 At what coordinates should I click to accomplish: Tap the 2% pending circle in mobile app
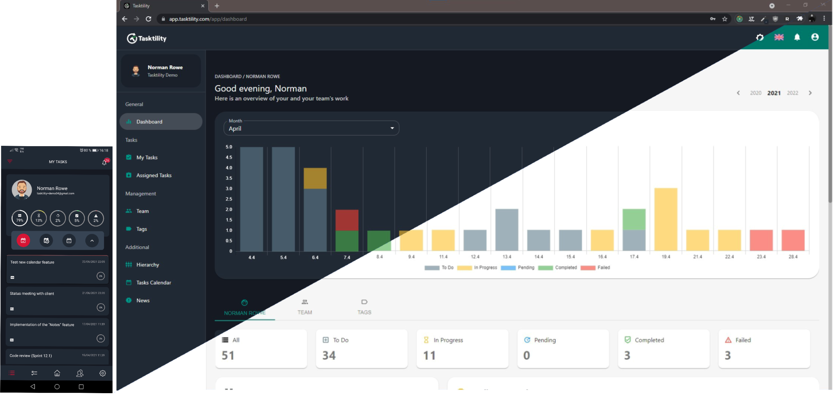pyautogui.click(x=58, y=219)
